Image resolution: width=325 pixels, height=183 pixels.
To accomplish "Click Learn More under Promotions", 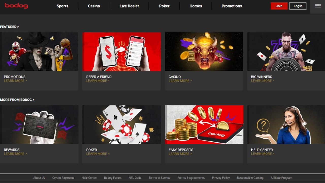I will click(x=15, y=81).
